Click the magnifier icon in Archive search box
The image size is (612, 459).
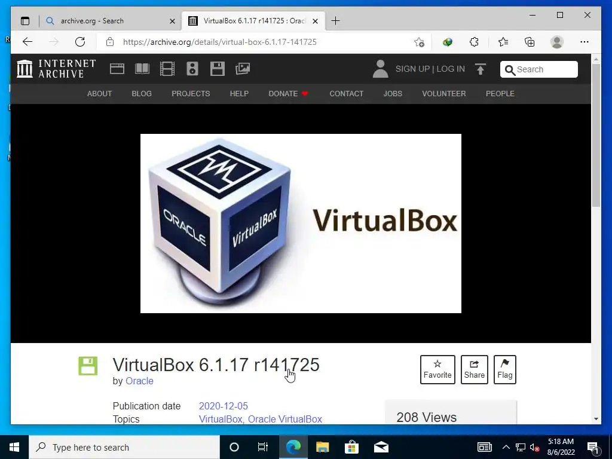[x=510, y=70]
